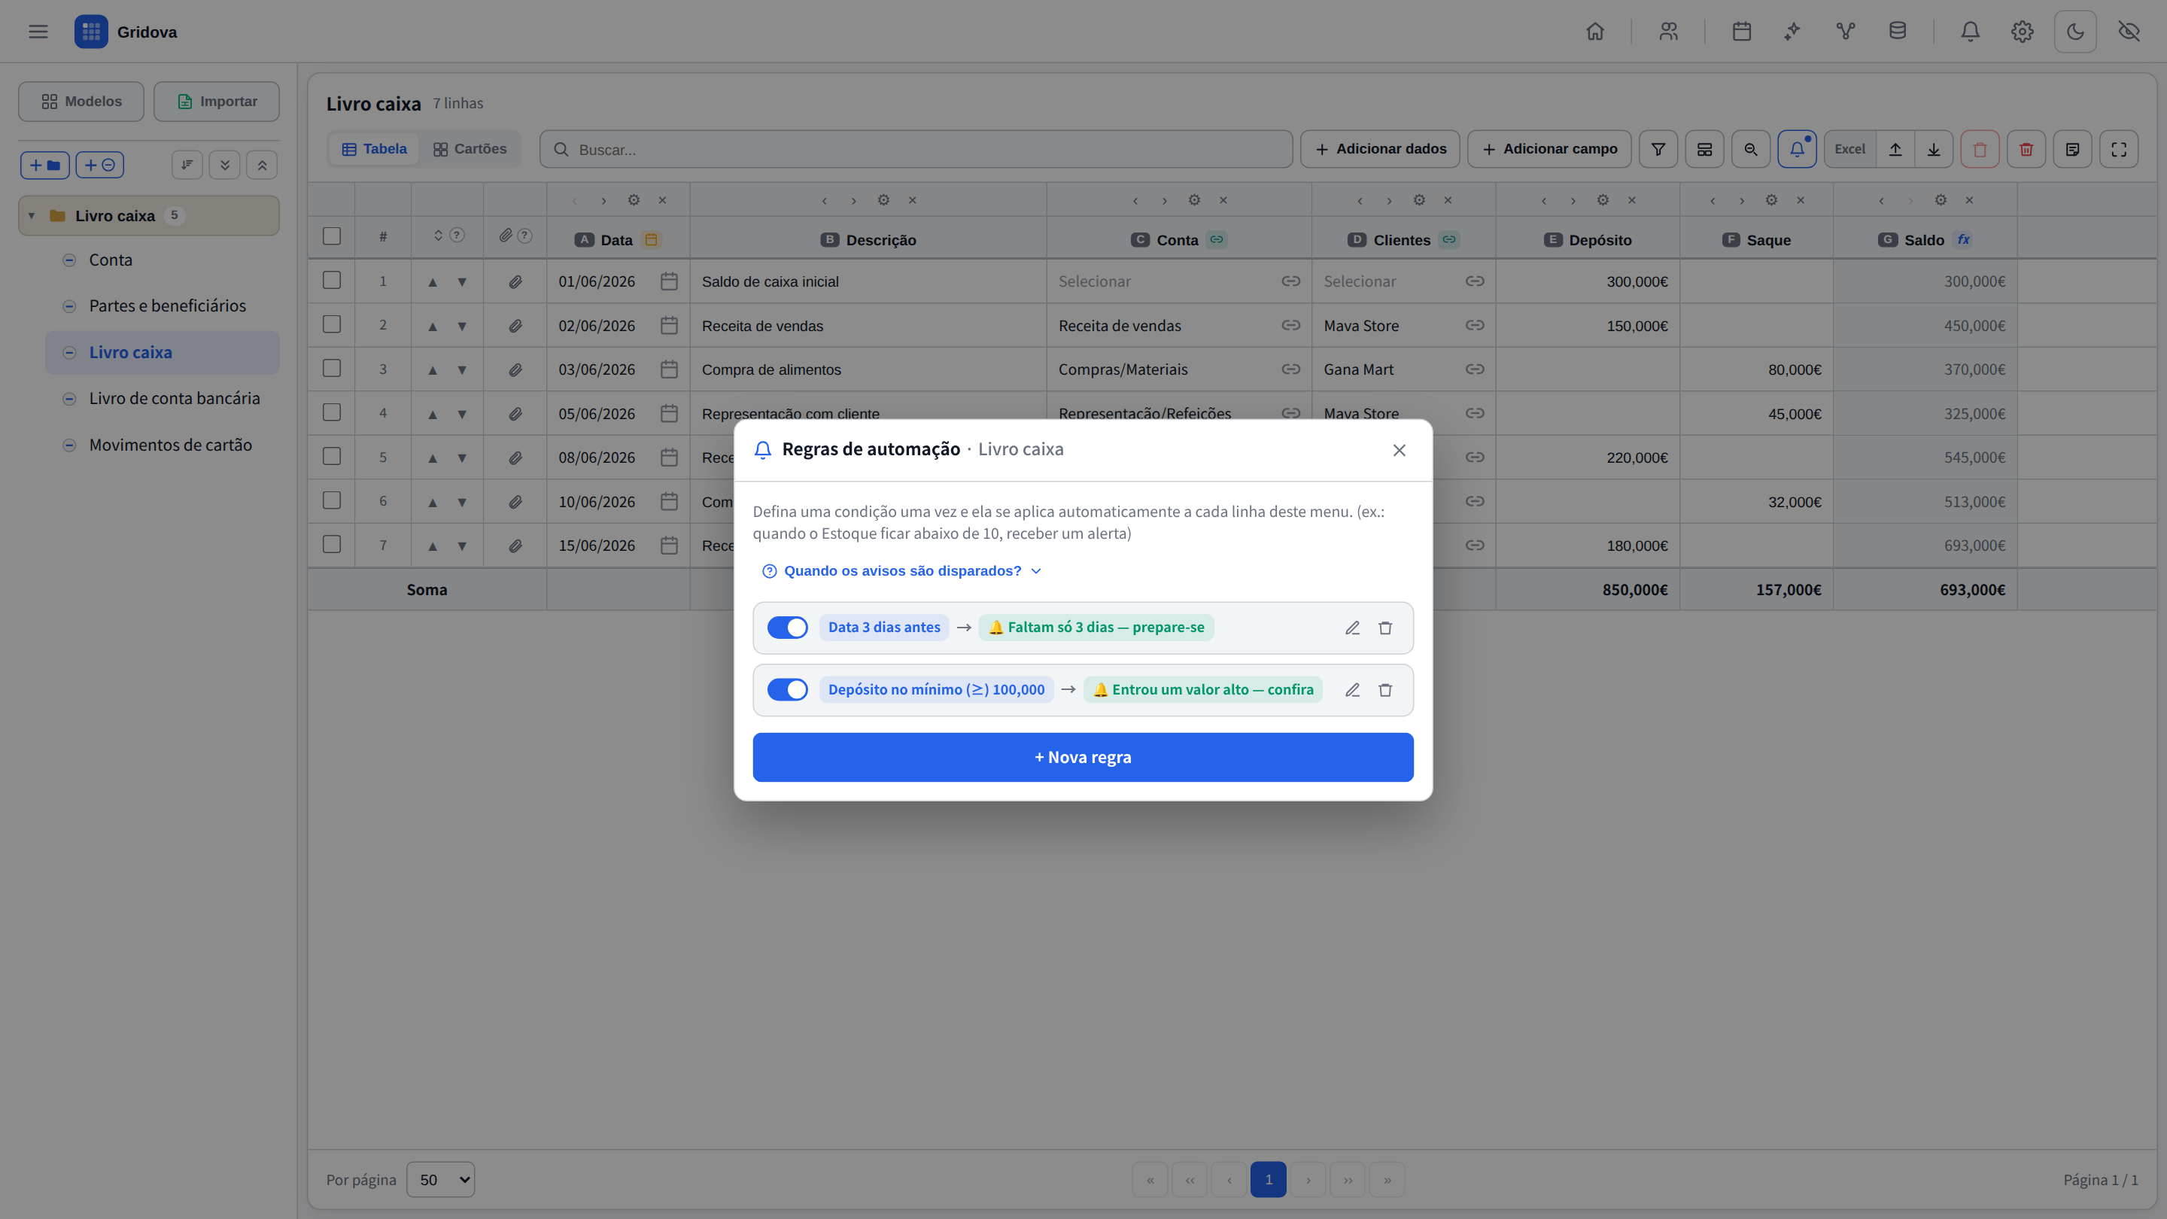Click the Excel download arrow icon
Screen dimensions: 2167x1219
pos(1934,150)
